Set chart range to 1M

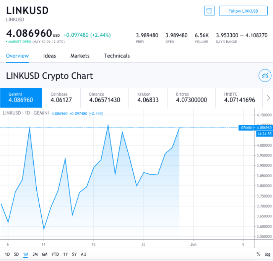[x=26, y=254]
